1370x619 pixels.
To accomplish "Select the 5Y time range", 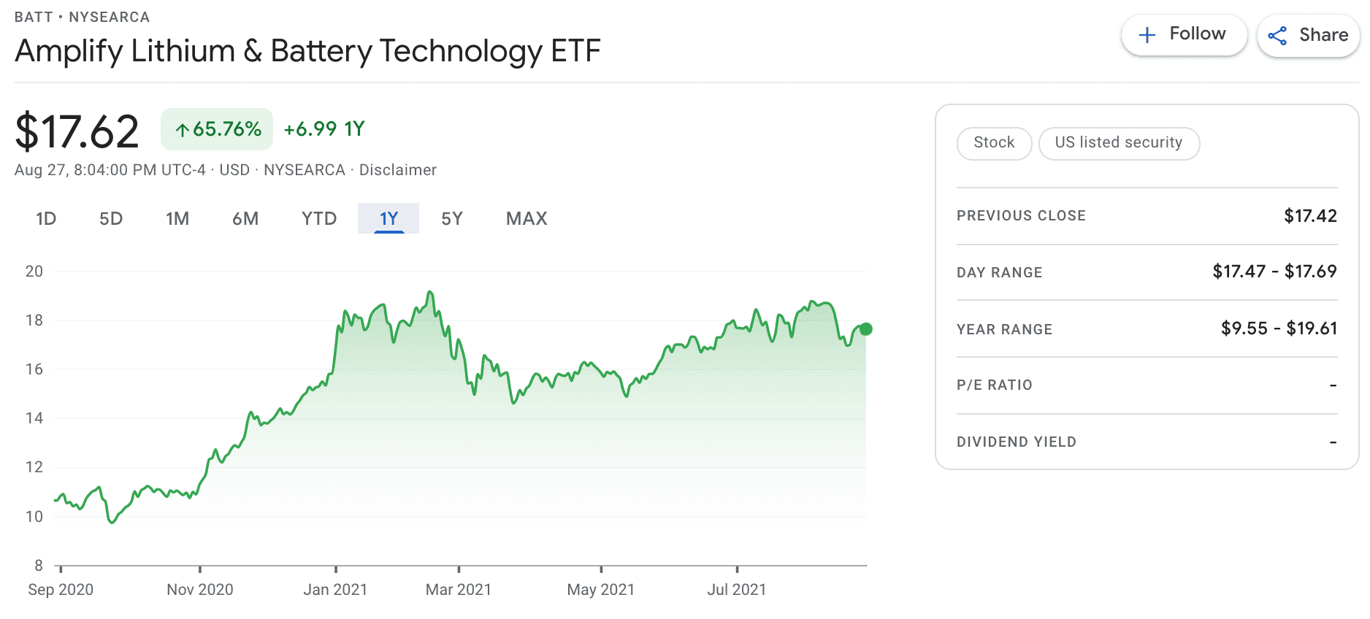I will click(x=451, y=218).
